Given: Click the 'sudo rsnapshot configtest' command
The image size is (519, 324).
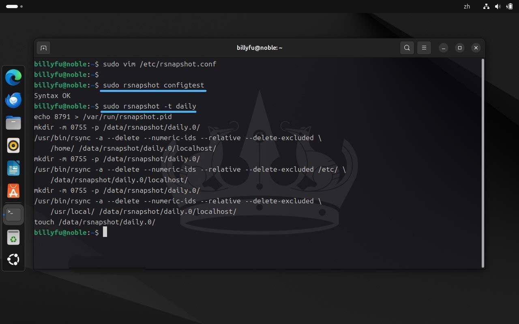Looking at the screenshot, I should click(x=154, y=85).
